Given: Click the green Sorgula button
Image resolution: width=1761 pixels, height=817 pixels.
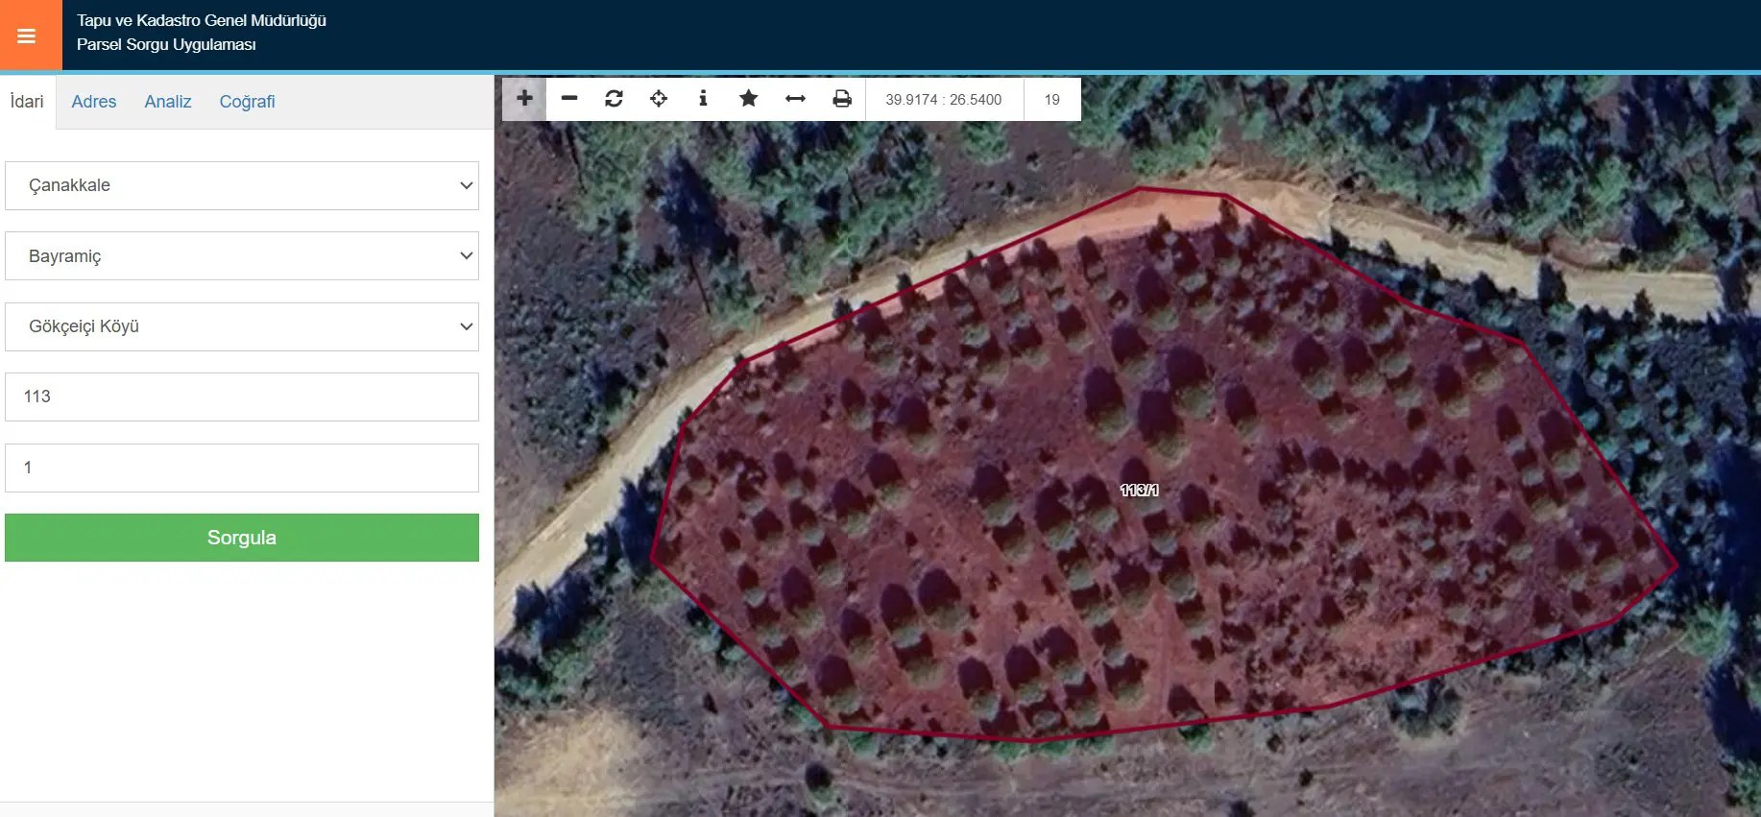Looking at the screenshot, I should pyautogui.click(x=242, y=538).
